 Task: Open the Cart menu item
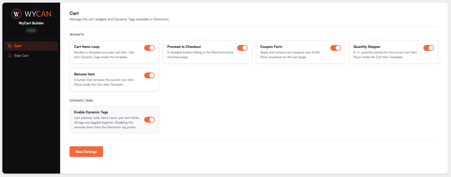click(31, 46)
